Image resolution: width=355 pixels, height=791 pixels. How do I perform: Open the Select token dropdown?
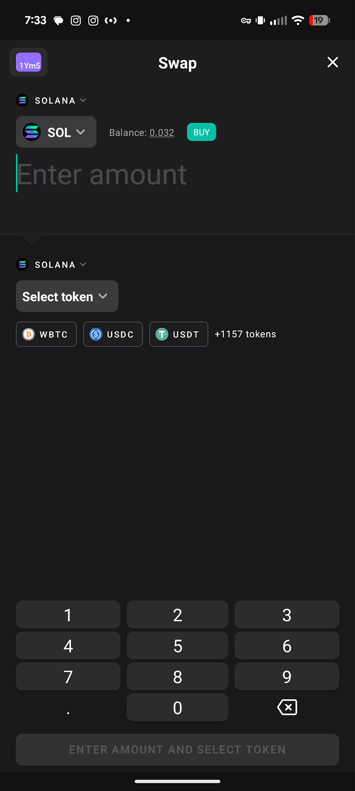pyautogui.click(x=67, y=296)
